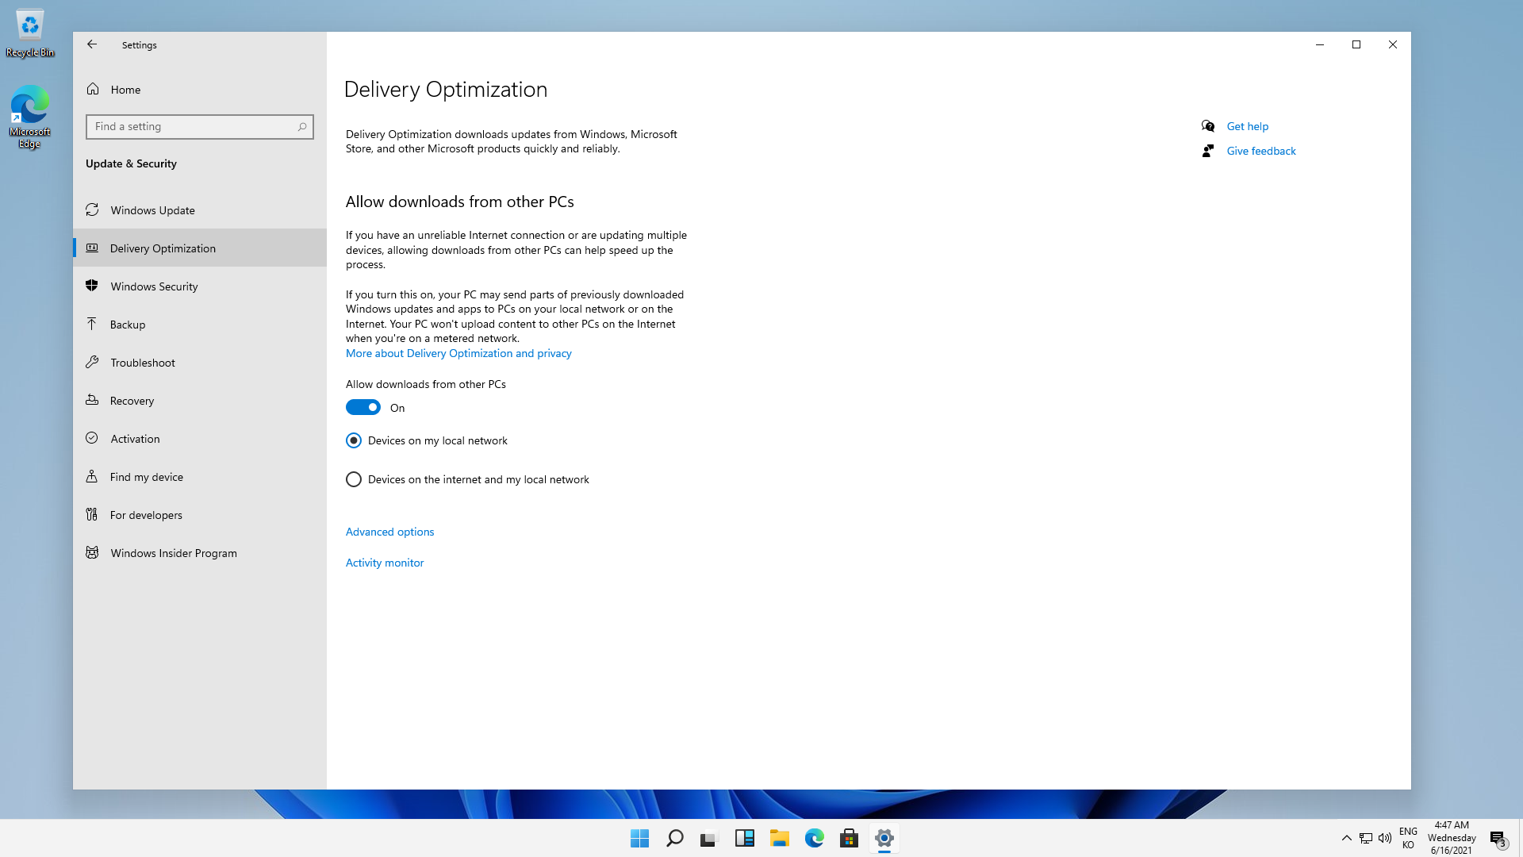Click the Windows Security shield icon
Screen dimensions: 1523x857
[92, 286]
